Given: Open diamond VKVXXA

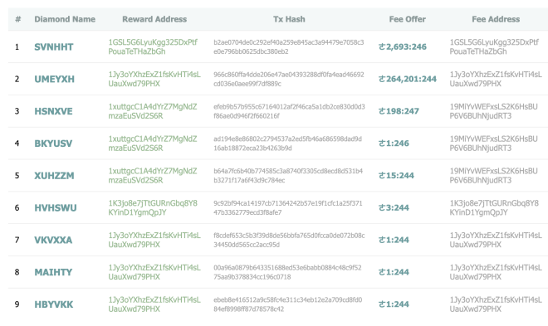Looking at the screenshot, I should tap(53, 240).
